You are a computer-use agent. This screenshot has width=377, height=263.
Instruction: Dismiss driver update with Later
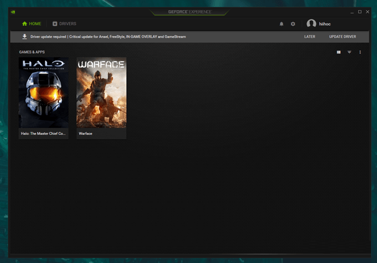309,36
